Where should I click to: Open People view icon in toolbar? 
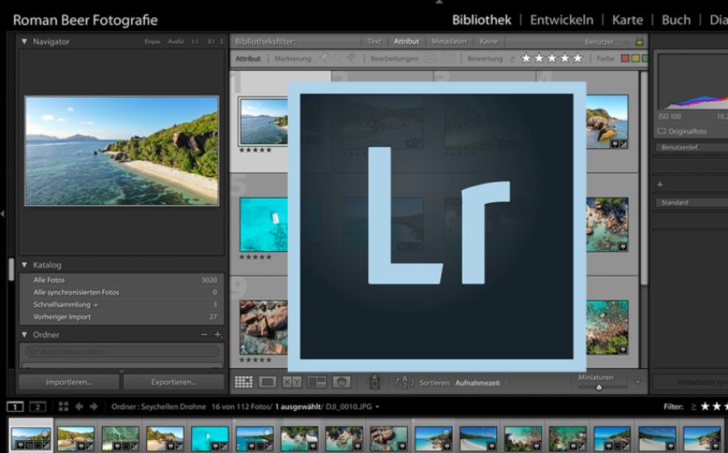(x=341, y=382)
